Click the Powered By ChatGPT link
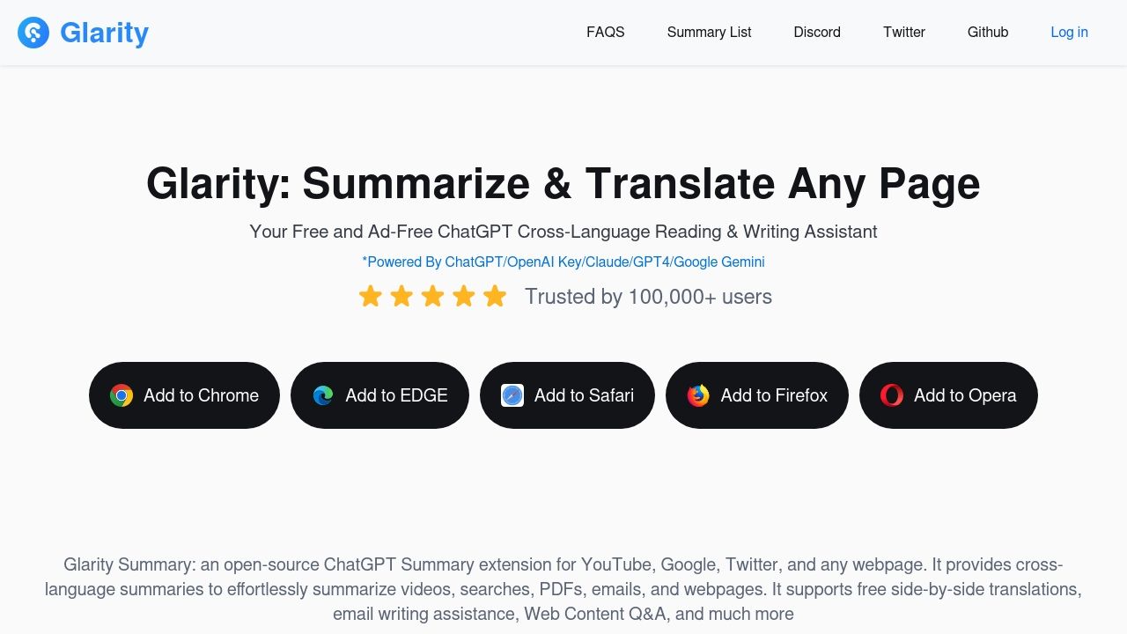The height and width of the screenshot is (634, 1127). (x=563, y=262)
